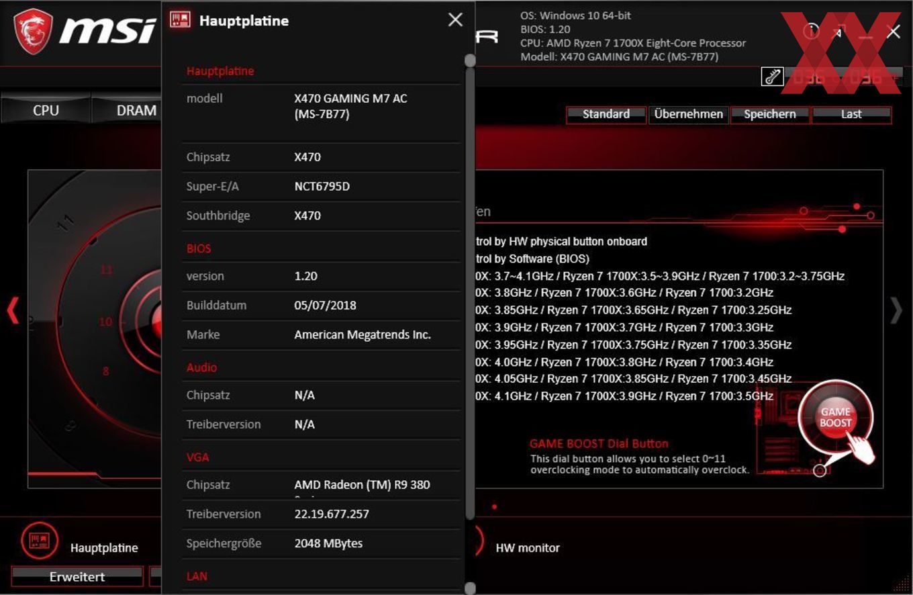Click the GAME BOOST button illustration
The image size is (913, 595).
tap(835, 417)
